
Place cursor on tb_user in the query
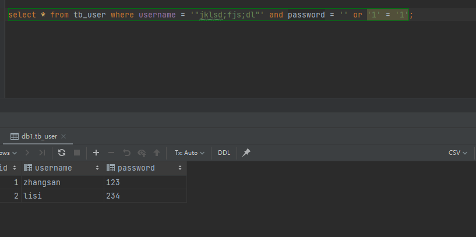[x=90, y=15]
